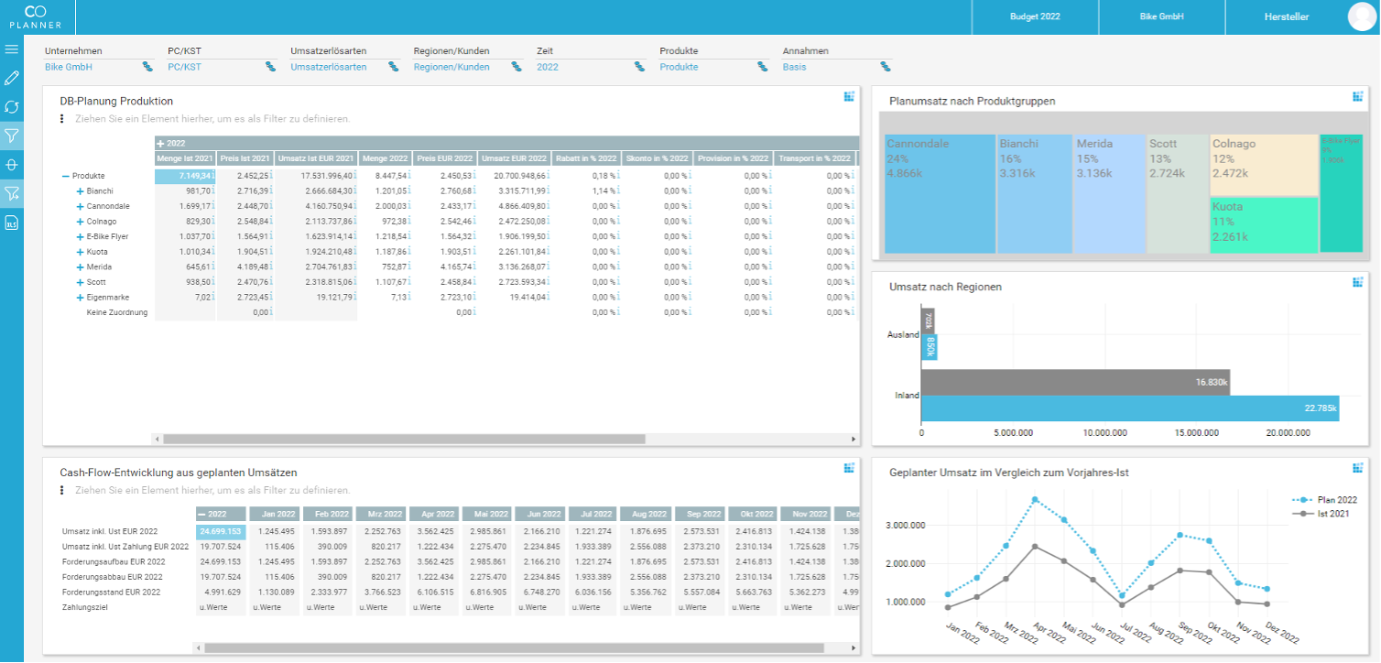Open the hierarchy picker next to Produkte

click(763, 67)
